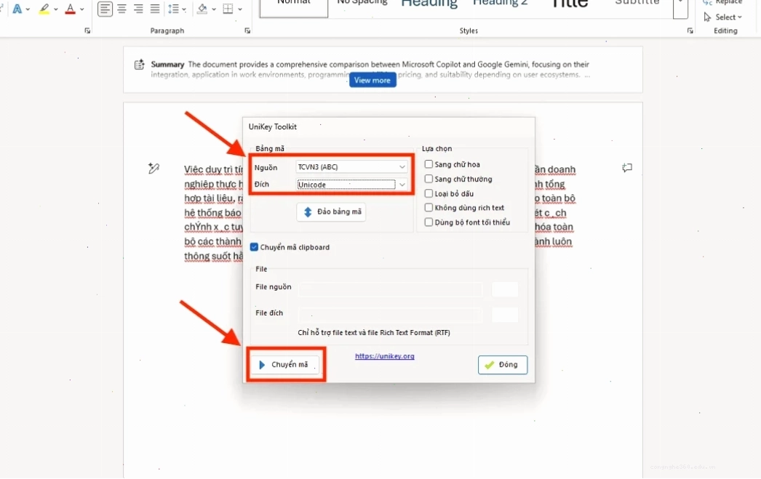Image resolution: width=761 pixels, height=479 pixels.
Task: Click the word 'doanh' in the document
Action: pyautogui.click(x=562, y=169)
